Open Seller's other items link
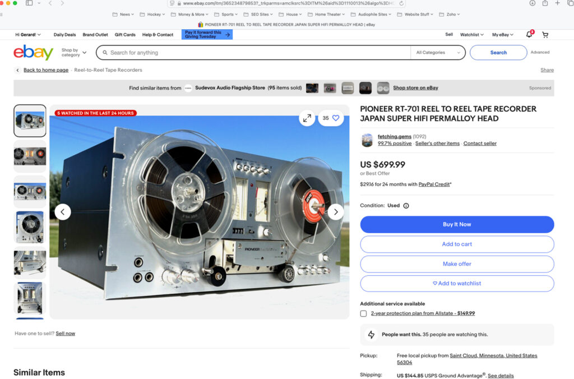Viewport: 574px width, 379px height. coord(437,144)
